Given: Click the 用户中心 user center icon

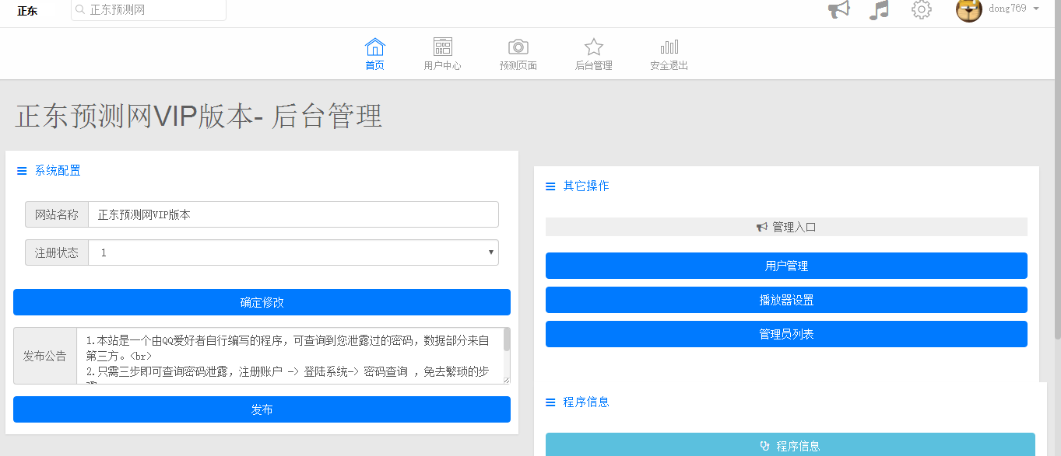Looking at the screenshot, I should pyautogui.click(x=442, y=47).
